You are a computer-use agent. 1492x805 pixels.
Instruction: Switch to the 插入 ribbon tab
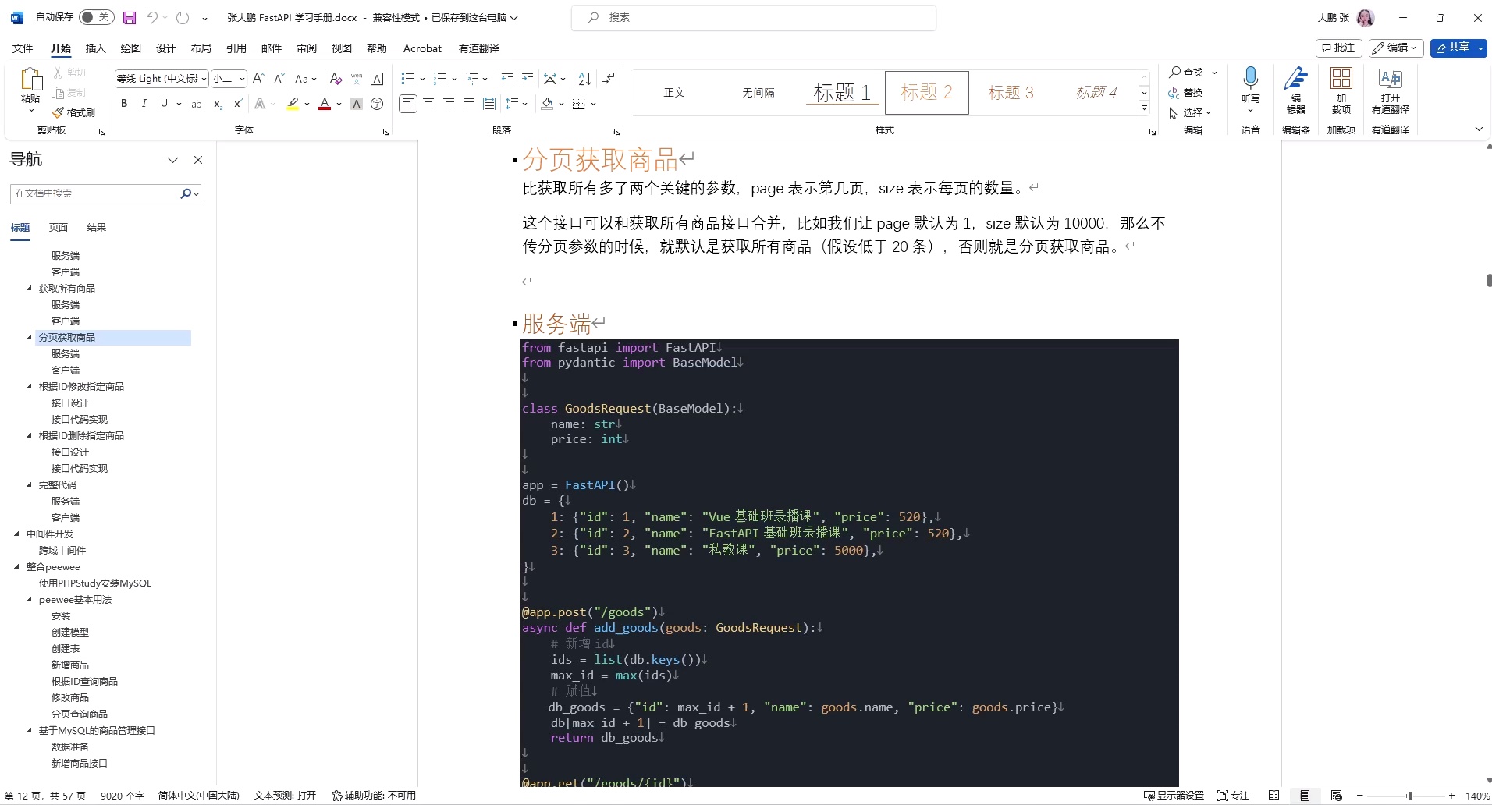click(94, 48)
